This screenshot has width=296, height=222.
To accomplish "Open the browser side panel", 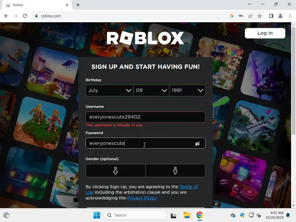I will 271,16.
